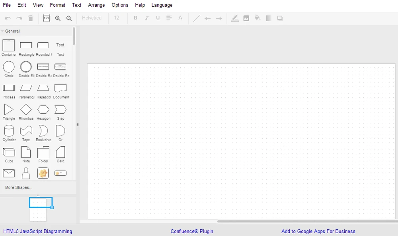Open the Options menu

tap(120, 5)
